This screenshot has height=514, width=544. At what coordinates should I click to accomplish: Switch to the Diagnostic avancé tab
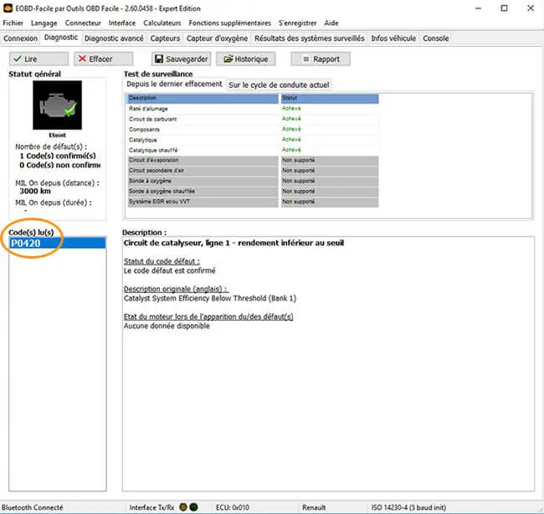point(114,39)
